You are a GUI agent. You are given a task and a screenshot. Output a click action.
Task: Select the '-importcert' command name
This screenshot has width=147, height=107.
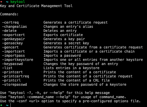(13, 51)
